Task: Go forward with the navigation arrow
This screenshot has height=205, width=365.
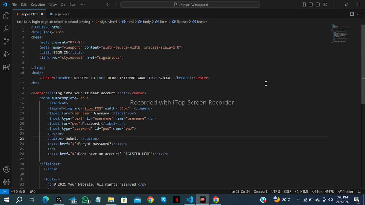Action: coord(115,5)
